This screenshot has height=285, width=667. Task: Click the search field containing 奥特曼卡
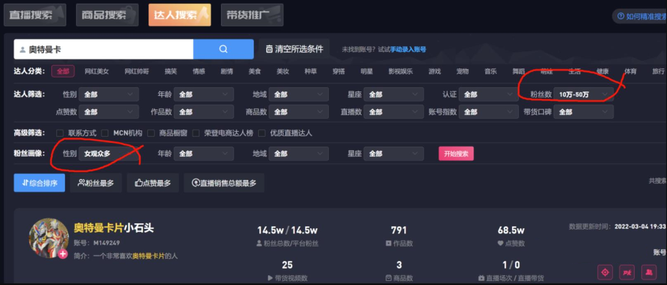pos(104,49)
